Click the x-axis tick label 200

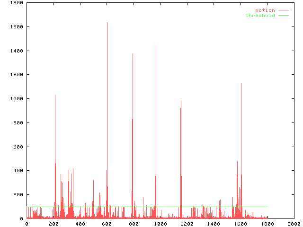click(53, 224)
